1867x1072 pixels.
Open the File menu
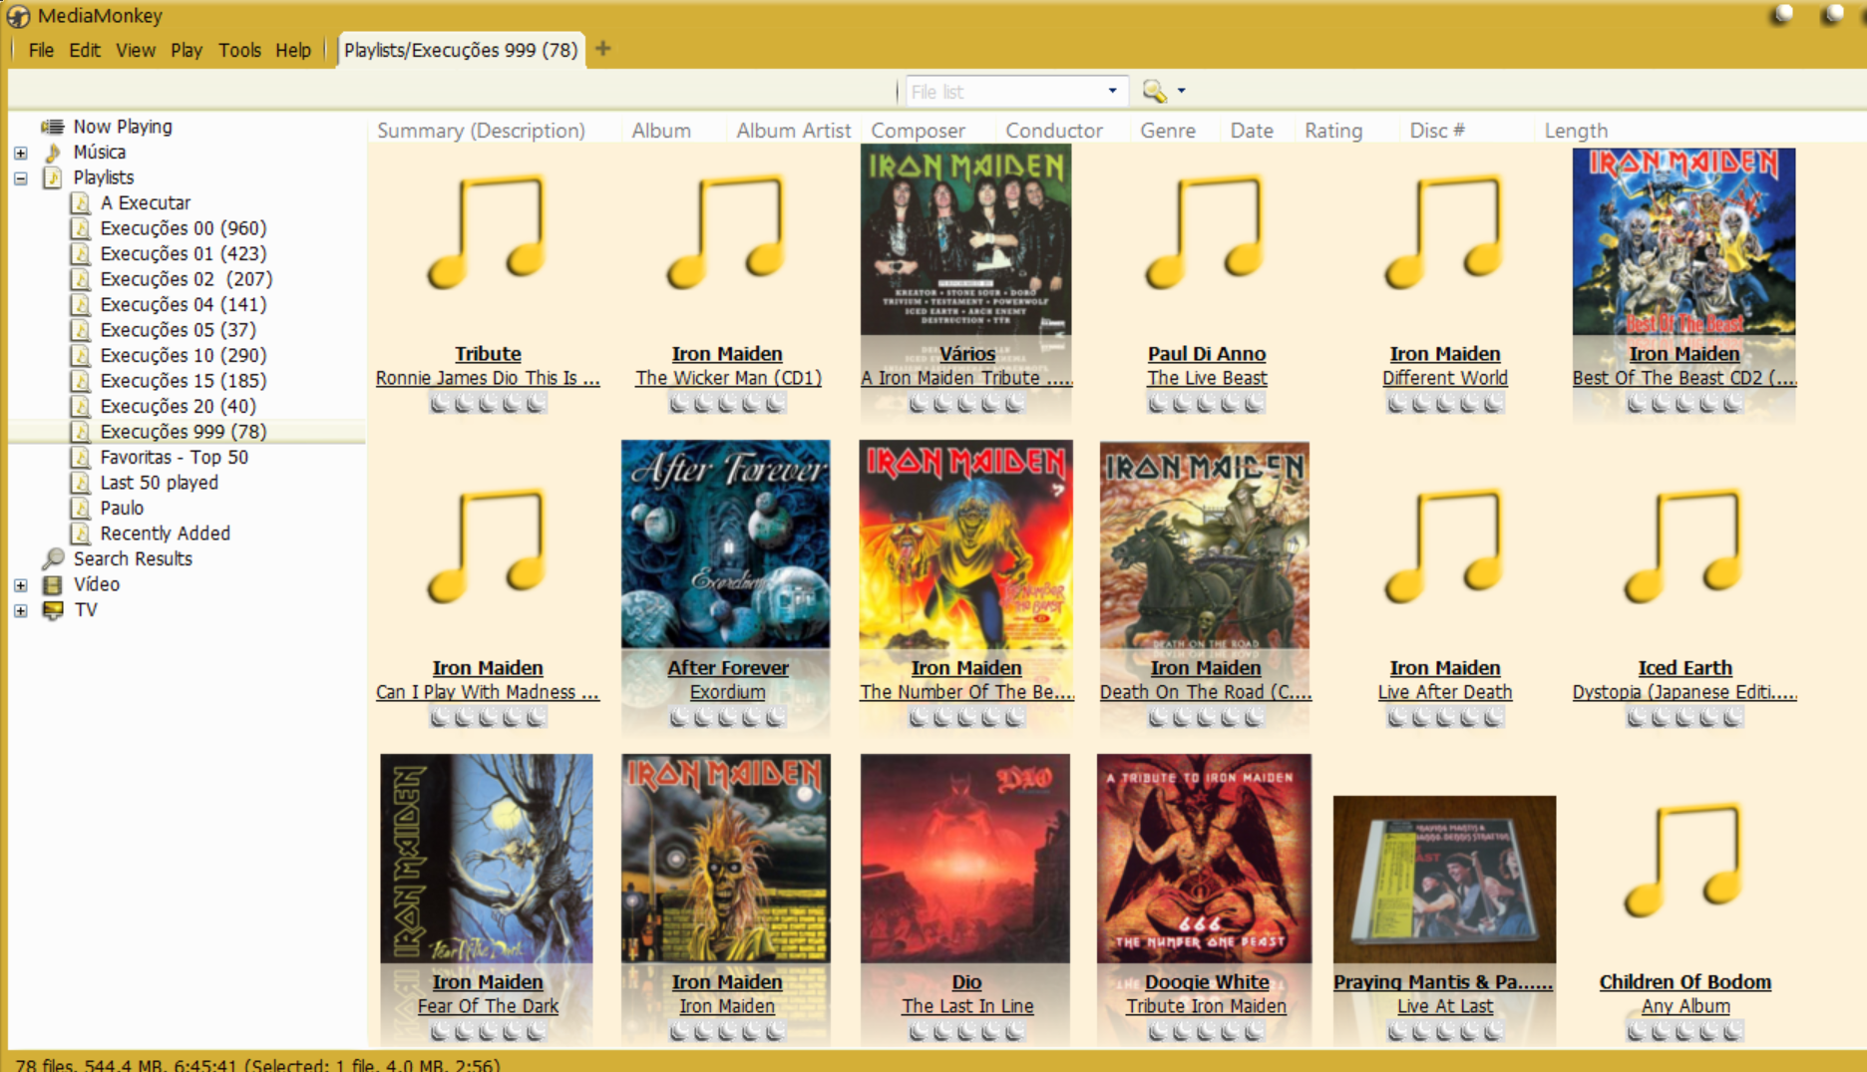tap(41, 50)
